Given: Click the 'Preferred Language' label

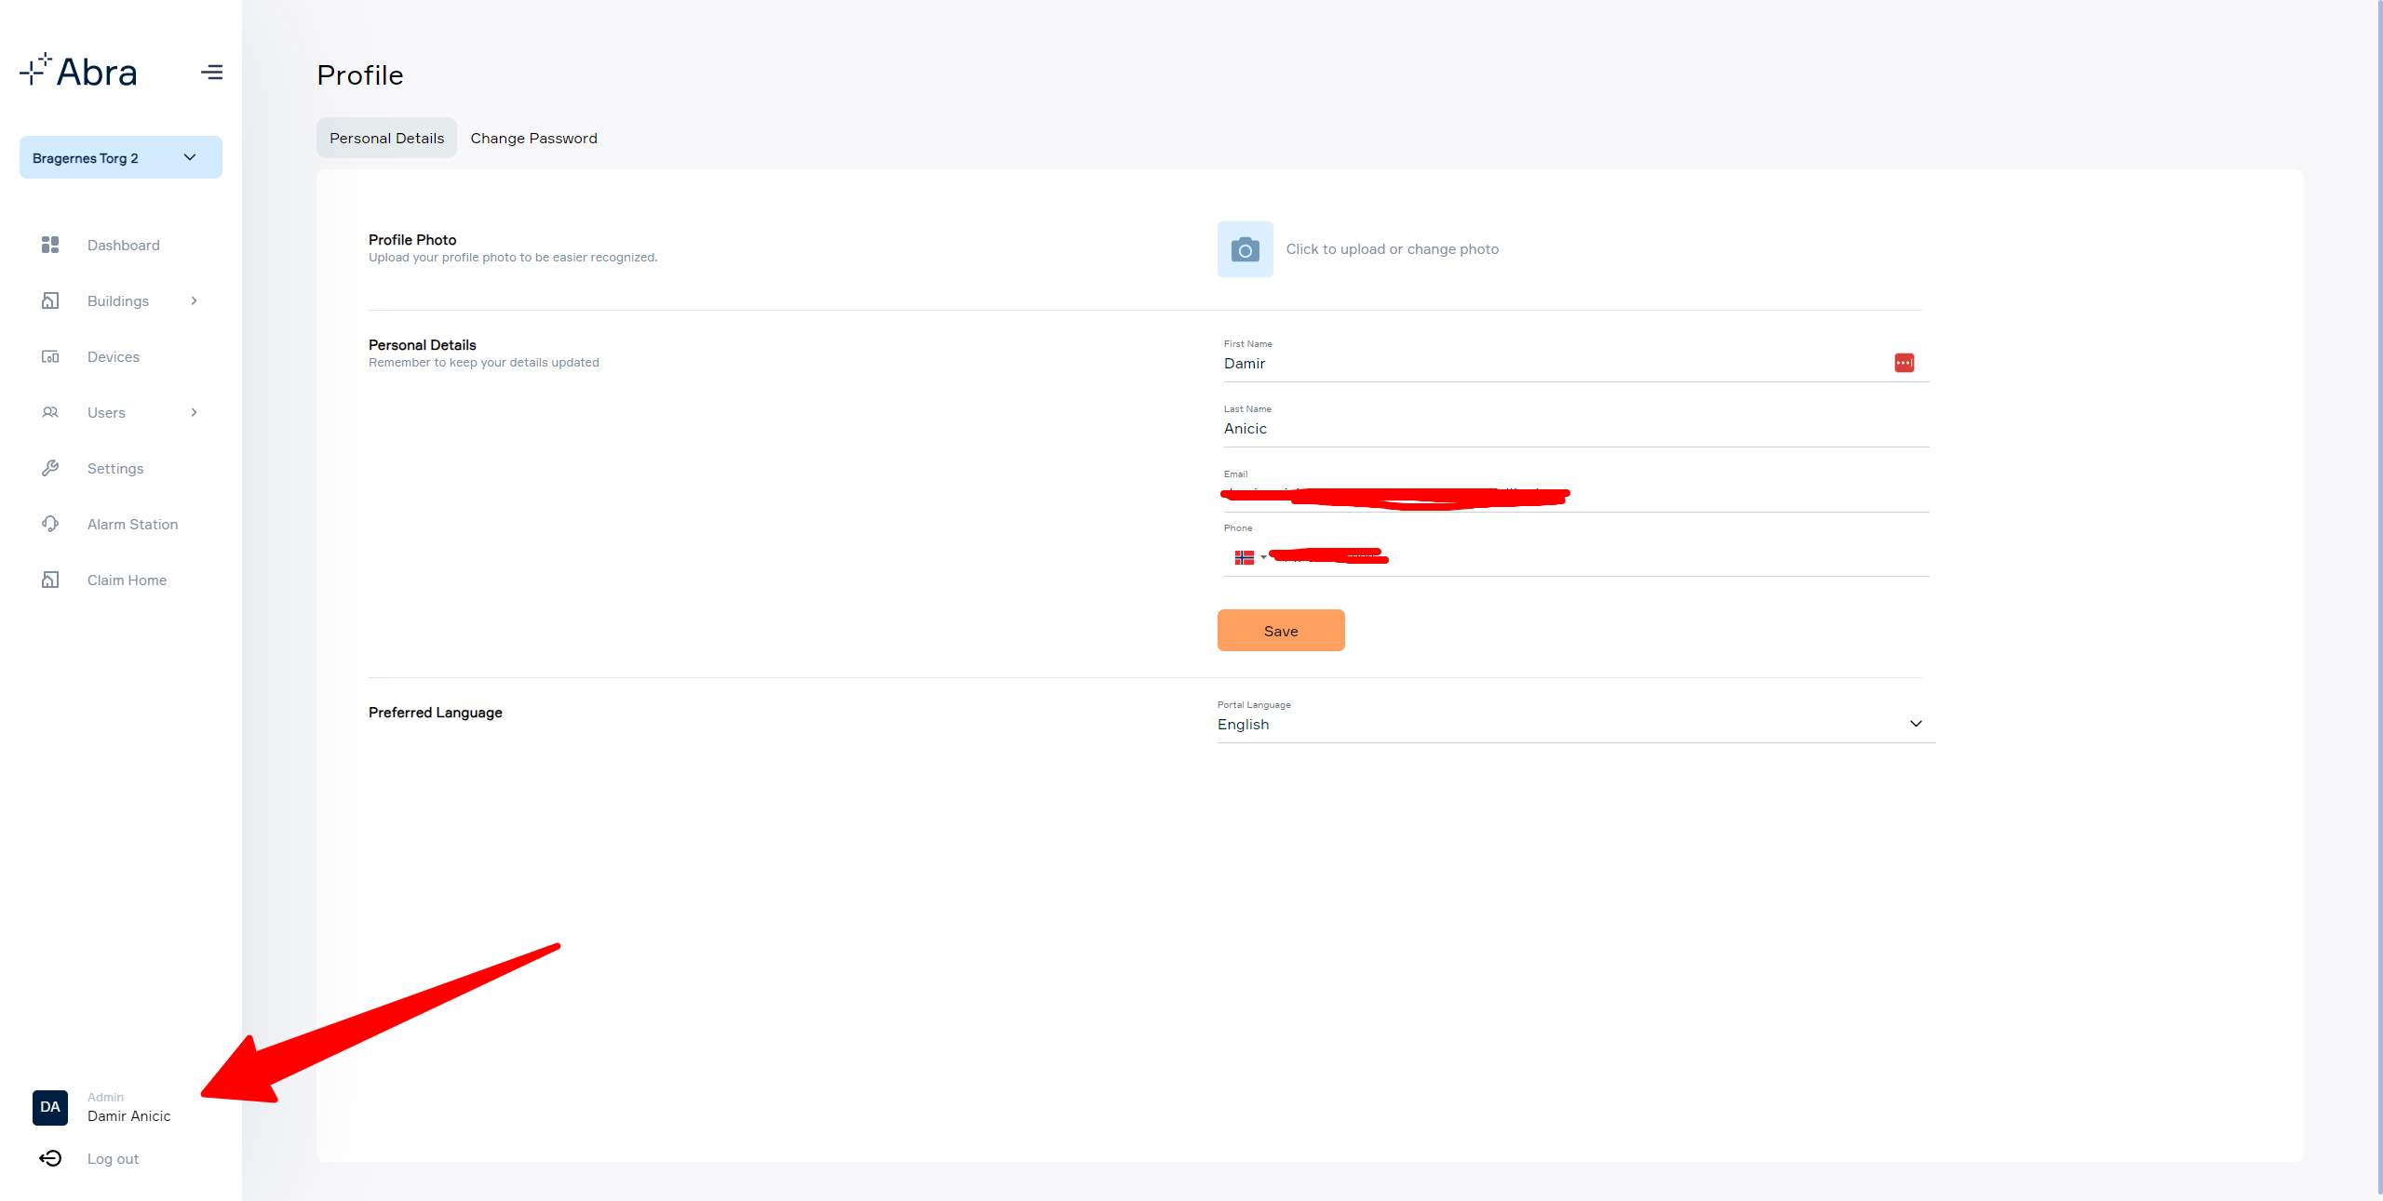Looking at the screenshot, I should tap(436, 712).
